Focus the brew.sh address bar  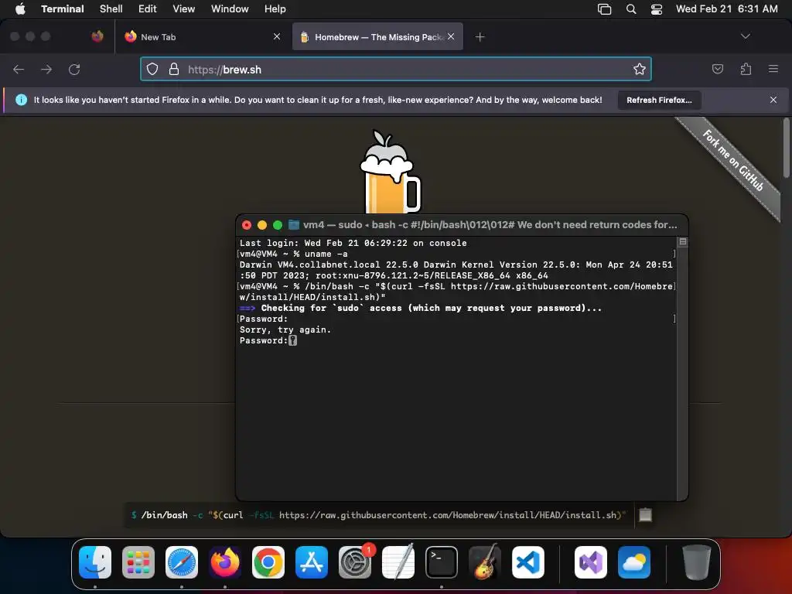coord(395,69)
